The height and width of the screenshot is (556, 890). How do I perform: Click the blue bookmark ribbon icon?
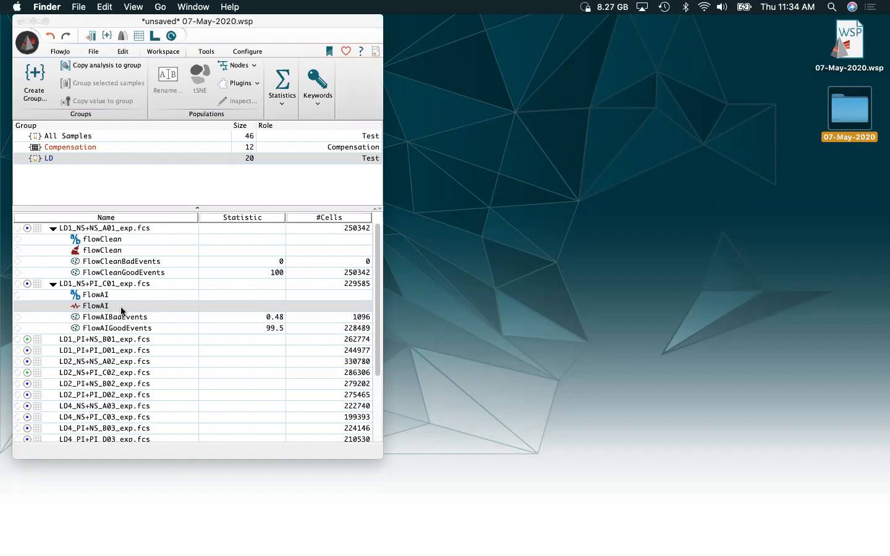coord(329,51)
